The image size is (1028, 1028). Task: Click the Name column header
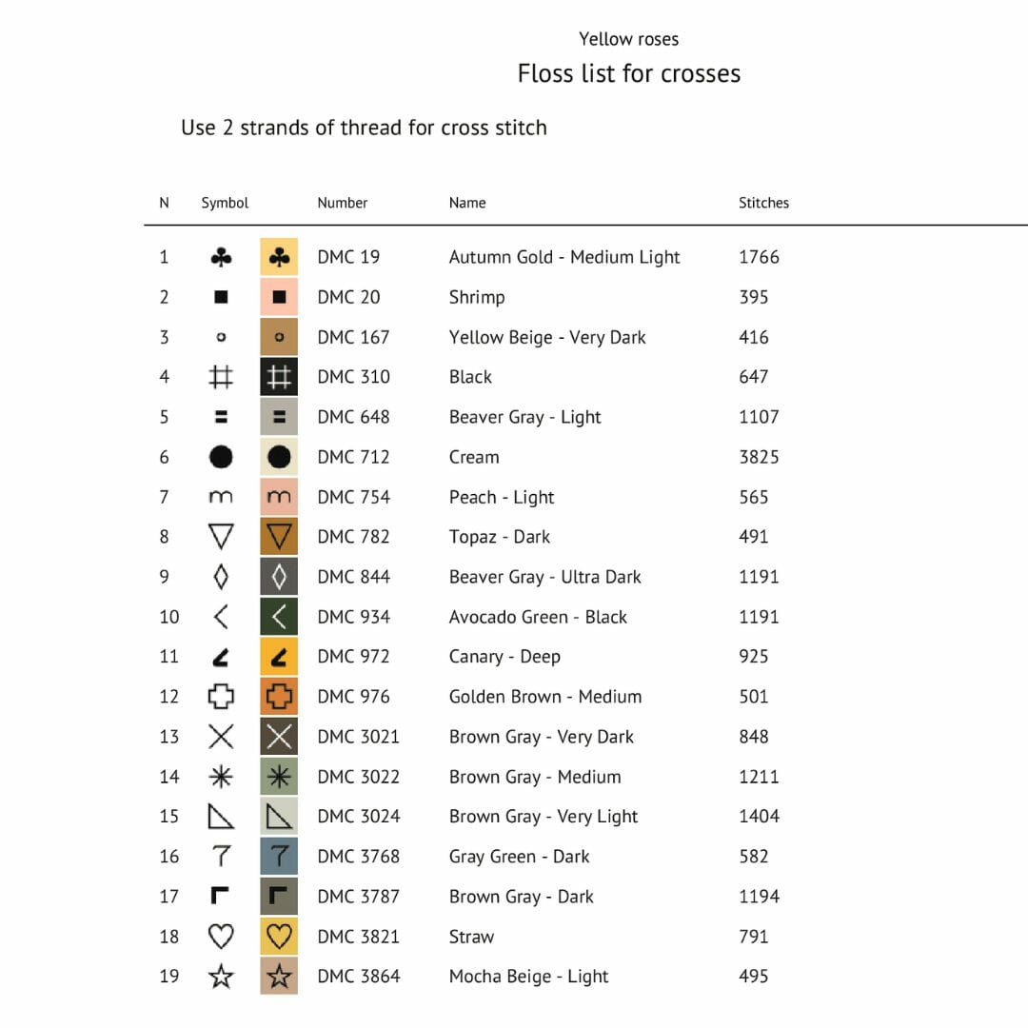[467, 203]
